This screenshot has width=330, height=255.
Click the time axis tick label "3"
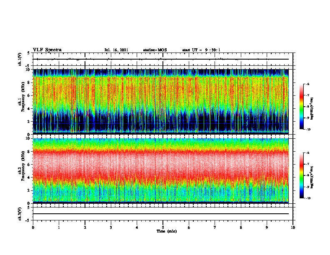[x=111, y=227]
